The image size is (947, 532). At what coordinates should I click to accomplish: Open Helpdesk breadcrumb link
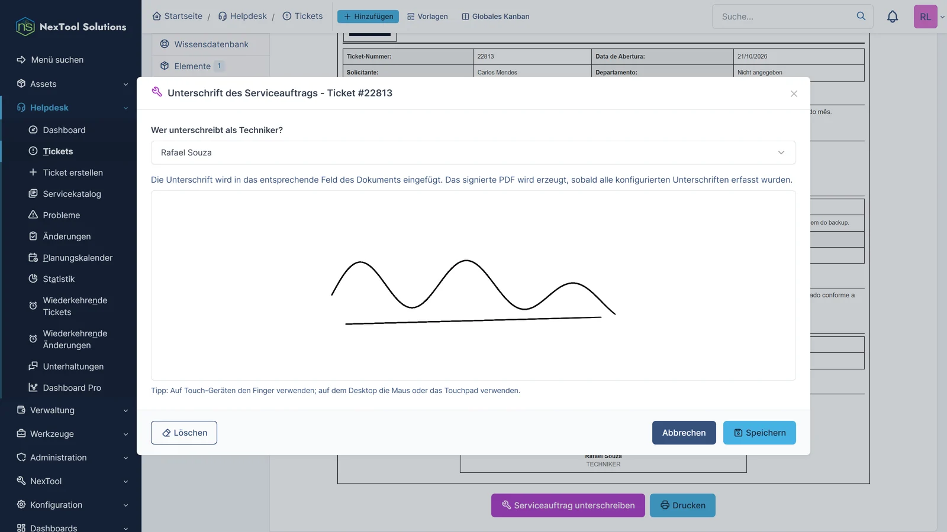pyautogui.click(x=243, y=16)
